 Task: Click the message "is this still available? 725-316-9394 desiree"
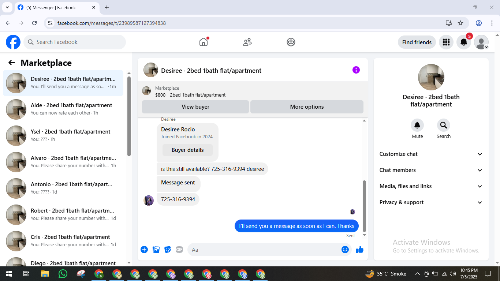212,169
